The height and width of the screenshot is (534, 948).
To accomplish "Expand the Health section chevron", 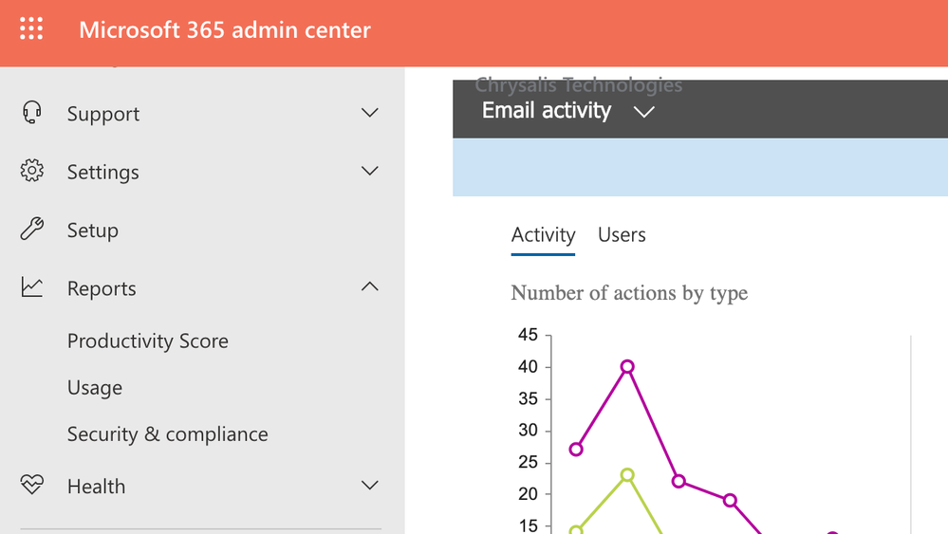I will click(370, 486).
